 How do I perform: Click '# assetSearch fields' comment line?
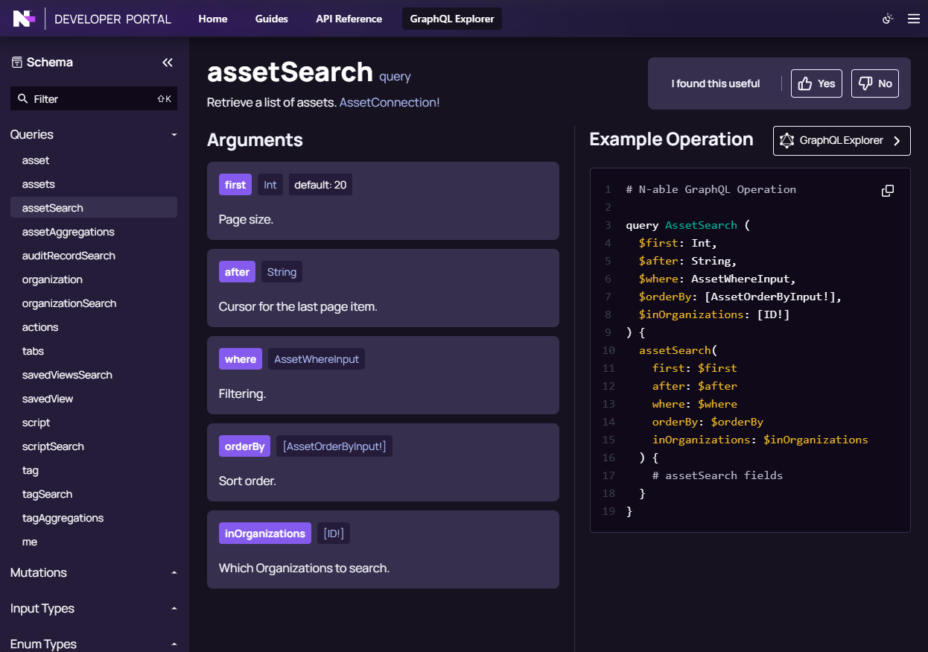[717, 475]
